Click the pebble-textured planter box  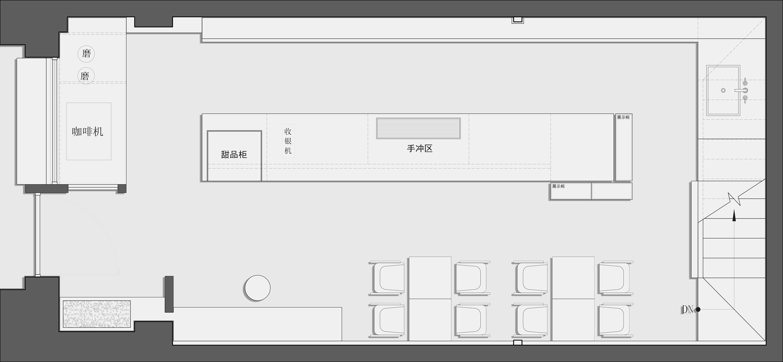97,314
